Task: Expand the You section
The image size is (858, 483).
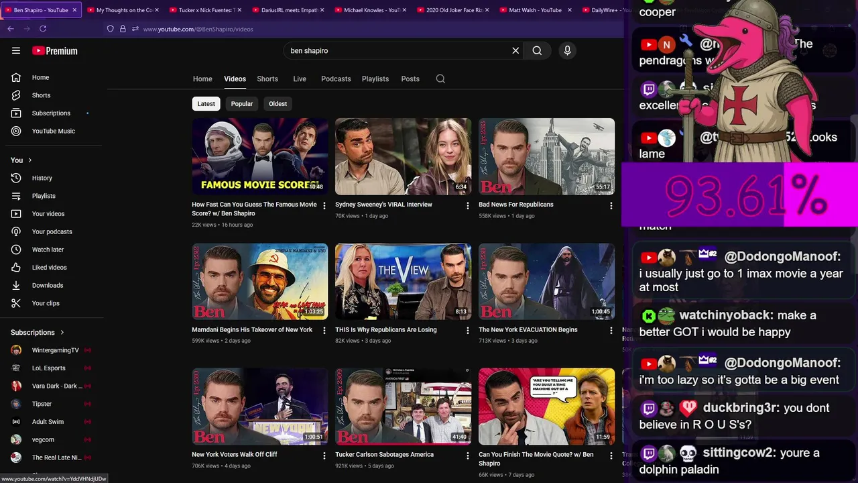Action: (21, 160)
